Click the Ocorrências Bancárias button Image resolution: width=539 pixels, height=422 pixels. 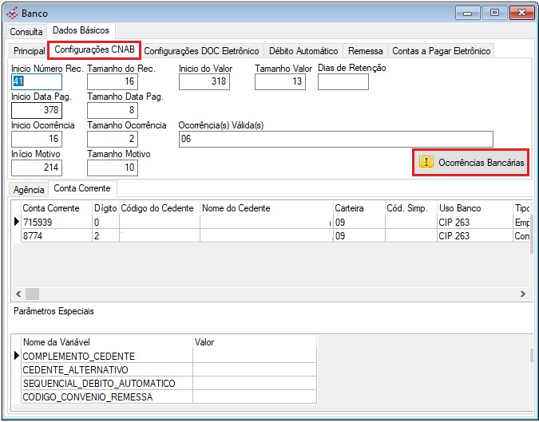coord(472,162)
